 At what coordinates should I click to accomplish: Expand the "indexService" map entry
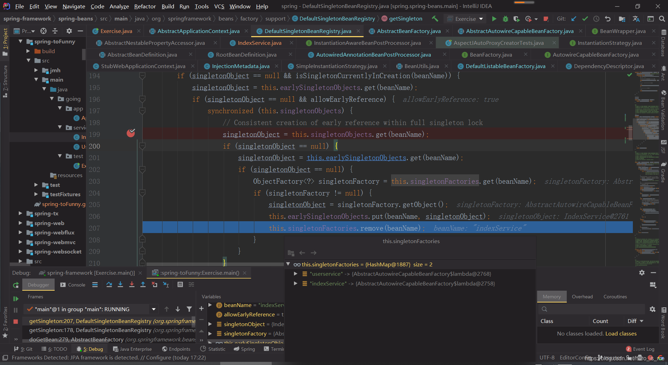point(295,283)
